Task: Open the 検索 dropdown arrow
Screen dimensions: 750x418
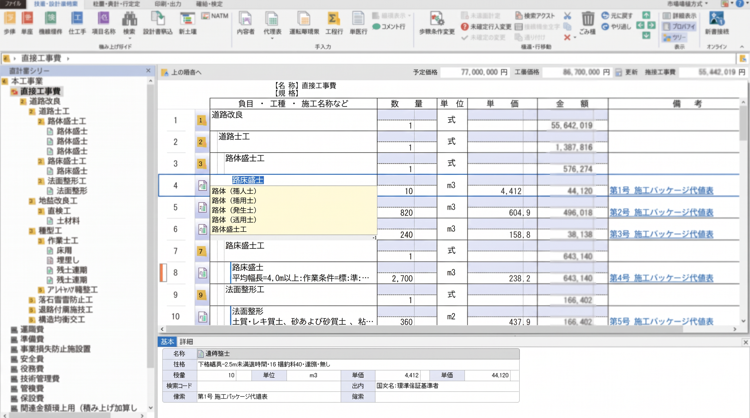Action: [130, 38]
